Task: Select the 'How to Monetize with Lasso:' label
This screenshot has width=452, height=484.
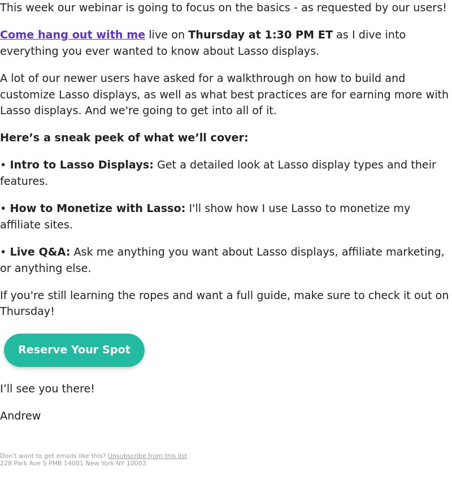Action: [x=98, y=208]
